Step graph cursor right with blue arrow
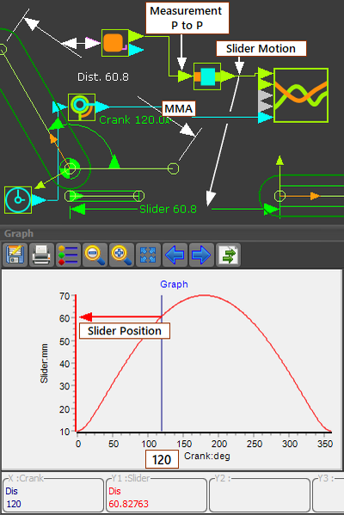The image size is (344, 515). 201,254
